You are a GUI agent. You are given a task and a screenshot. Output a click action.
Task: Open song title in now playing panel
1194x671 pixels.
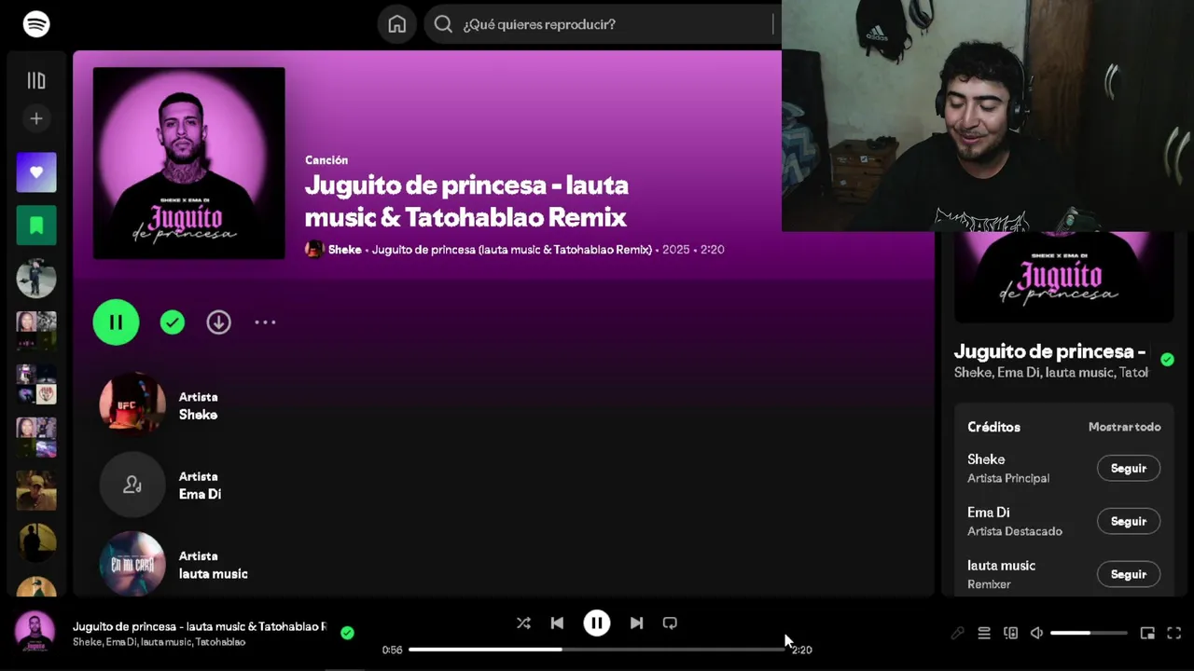(x=1049, y=351)
